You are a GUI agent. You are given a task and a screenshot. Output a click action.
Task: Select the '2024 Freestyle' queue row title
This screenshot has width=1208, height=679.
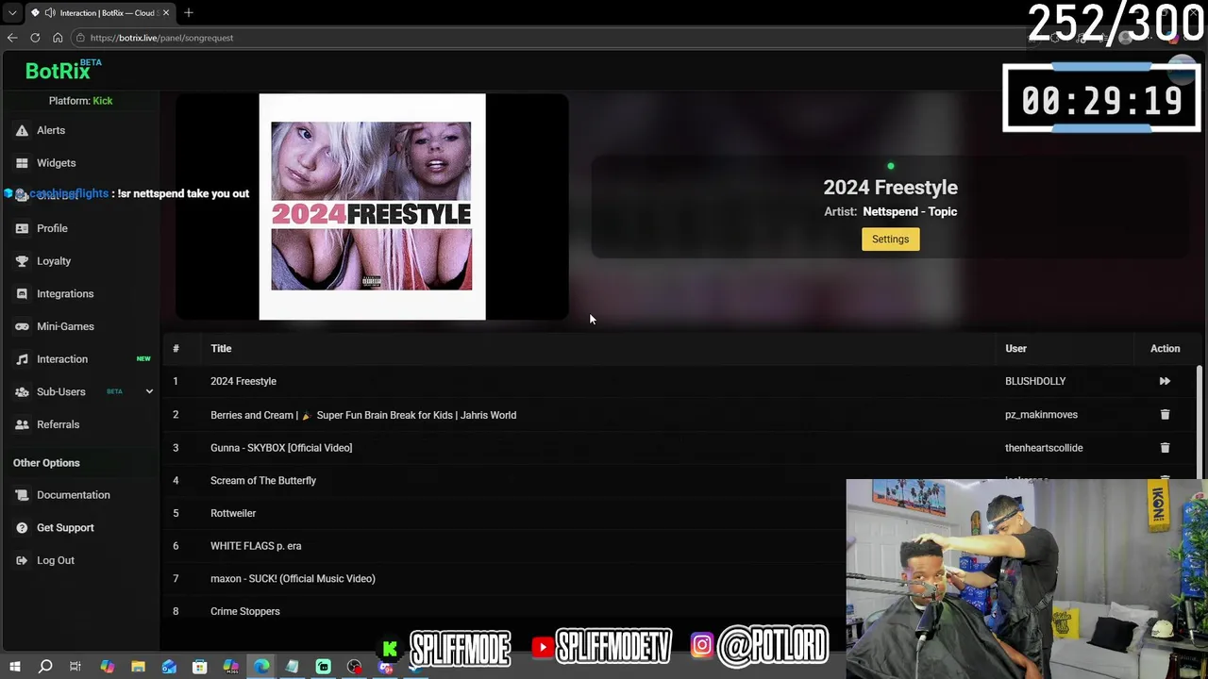(243, 381)
